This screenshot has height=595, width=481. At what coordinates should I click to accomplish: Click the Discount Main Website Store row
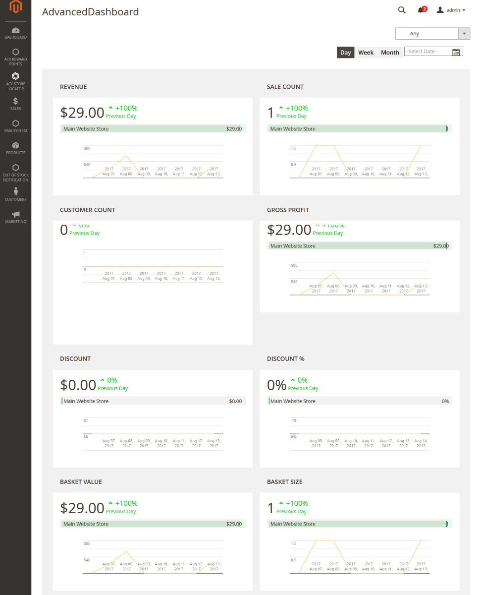coord(153,401)
